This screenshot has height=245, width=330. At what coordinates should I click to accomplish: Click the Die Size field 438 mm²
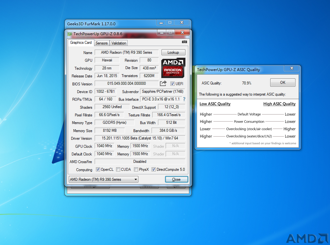[x=149, y=68]
